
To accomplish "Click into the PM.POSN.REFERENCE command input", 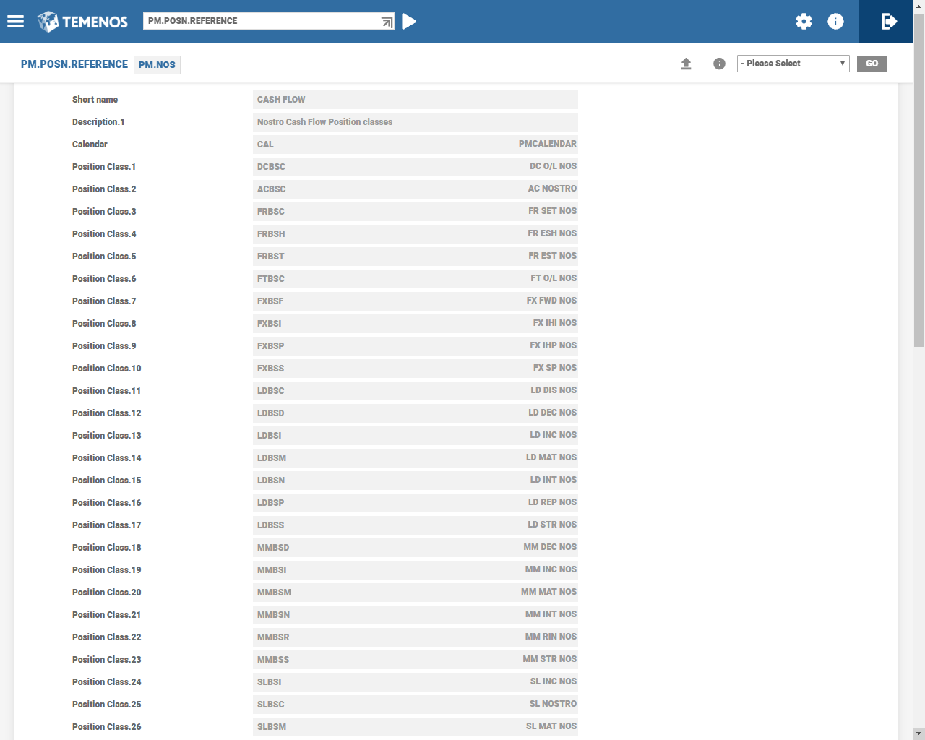I will tap(260, 21).
